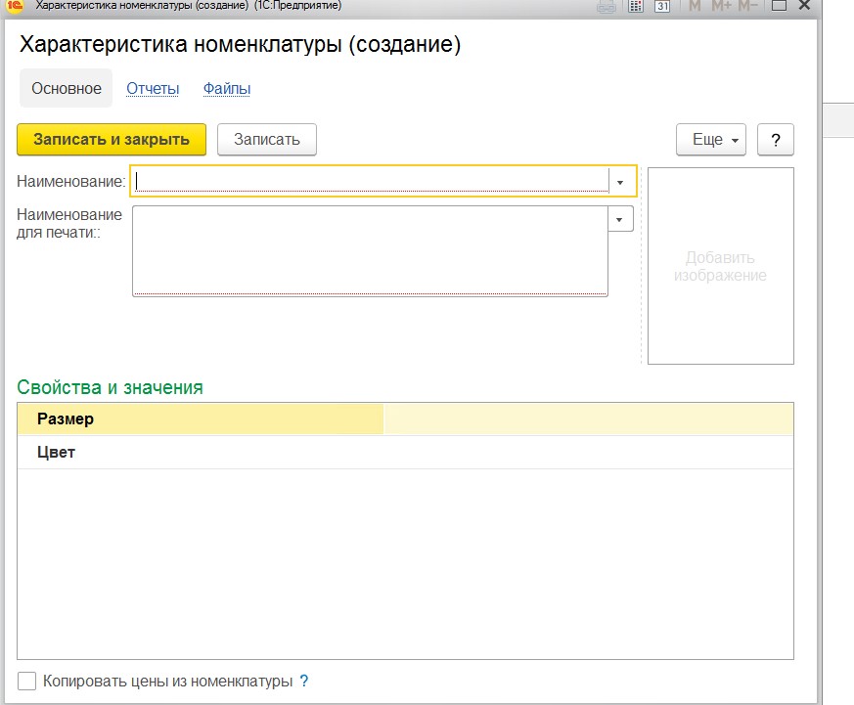Switch to the Файлы tab

[x=227, y=89]
